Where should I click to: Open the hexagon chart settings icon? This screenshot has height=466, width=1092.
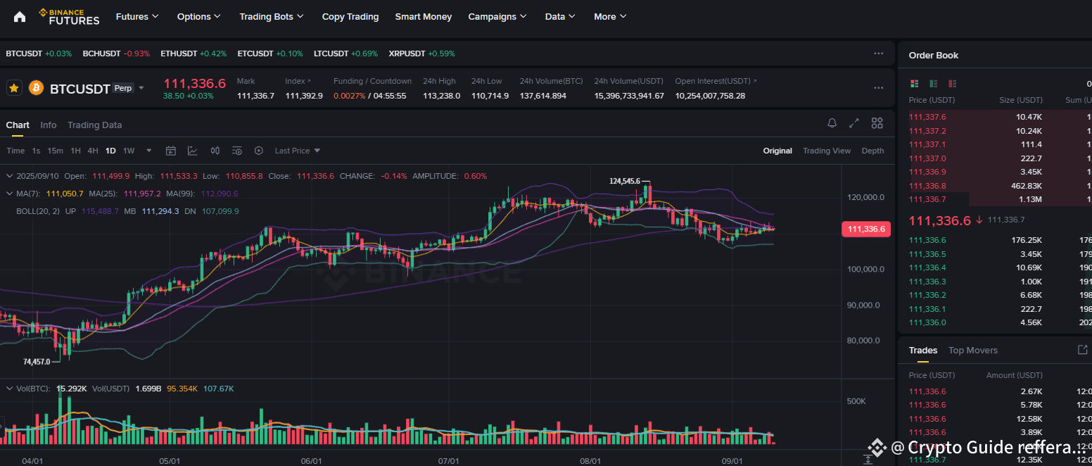point(259,151)
